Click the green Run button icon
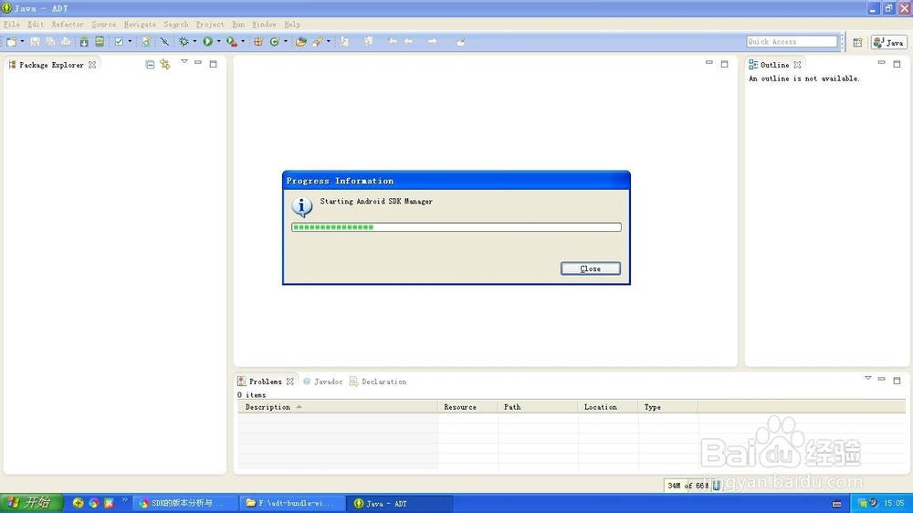This screenshot has width=913, height=513. click(208, 41)
